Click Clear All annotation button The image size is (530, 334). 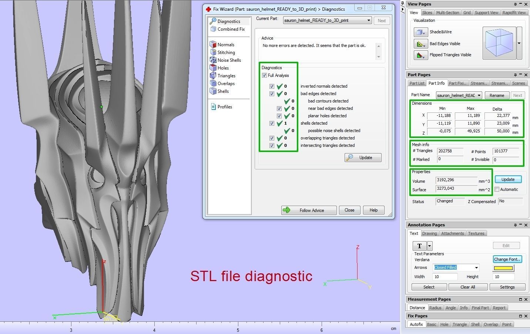[467, 287]
